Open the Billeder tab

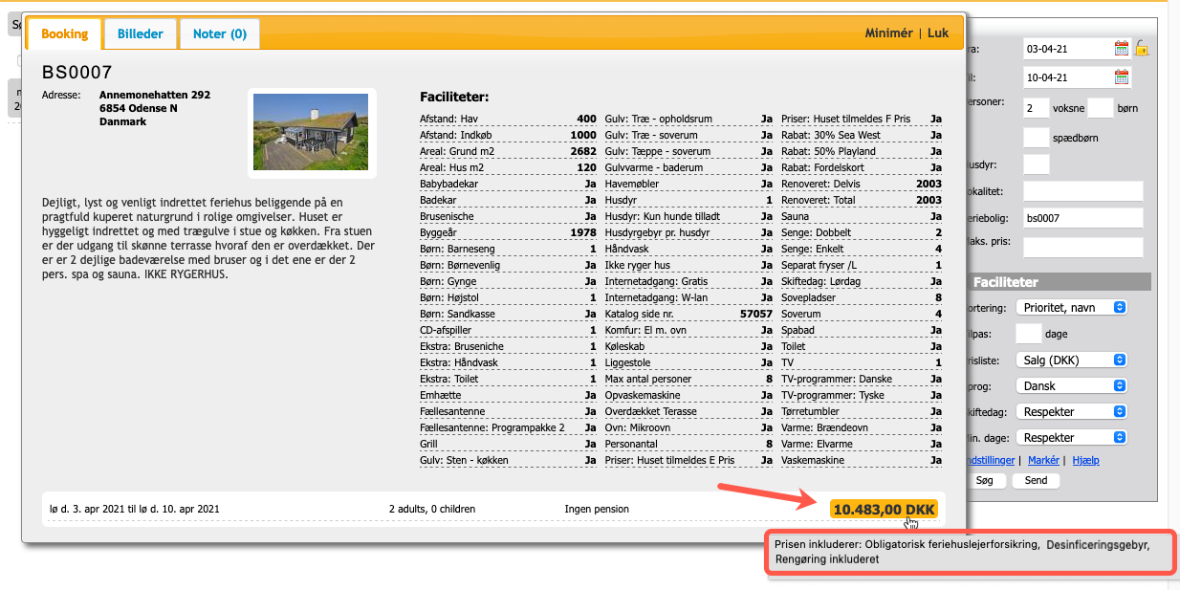[141, 33]
